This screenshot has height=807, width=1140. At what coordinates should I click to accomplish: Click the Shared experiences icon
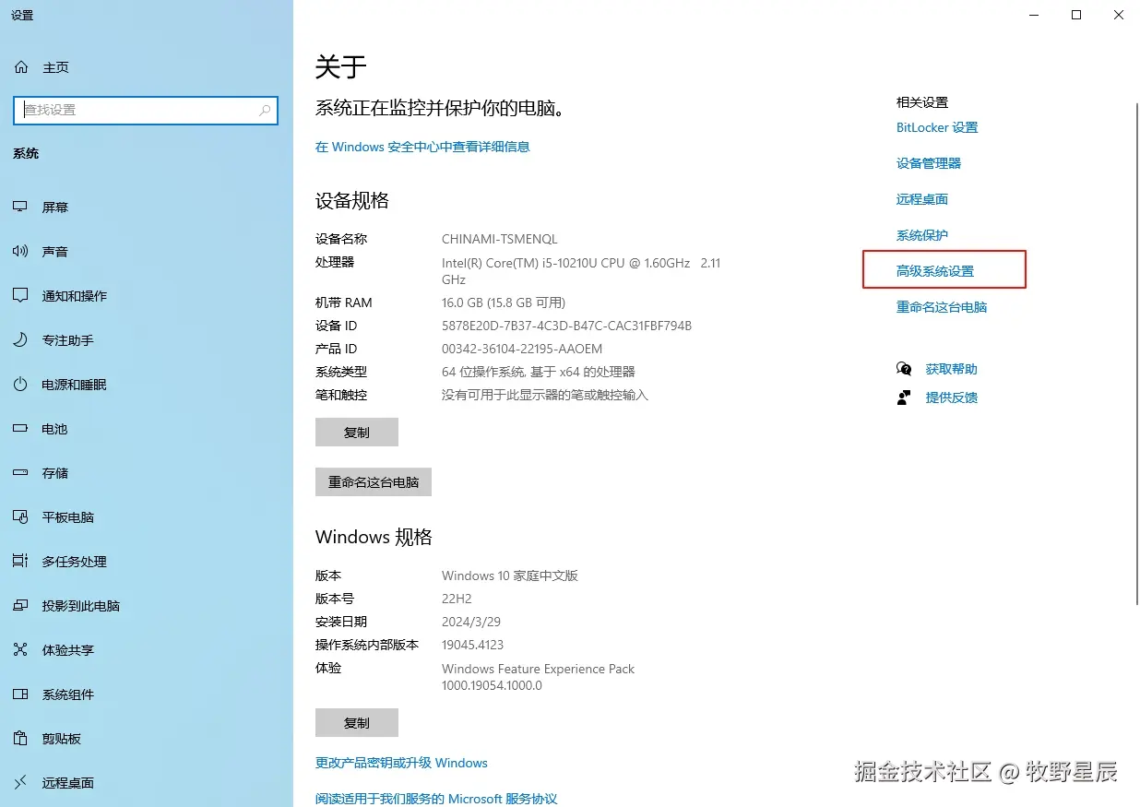pos(20,650)
